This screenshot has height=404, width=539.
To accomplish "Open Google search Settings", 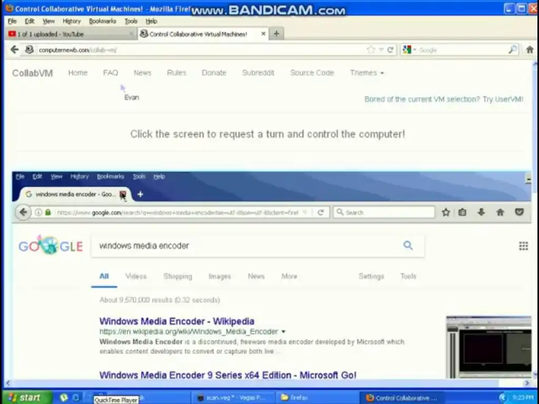I will (x=371, y=276).
